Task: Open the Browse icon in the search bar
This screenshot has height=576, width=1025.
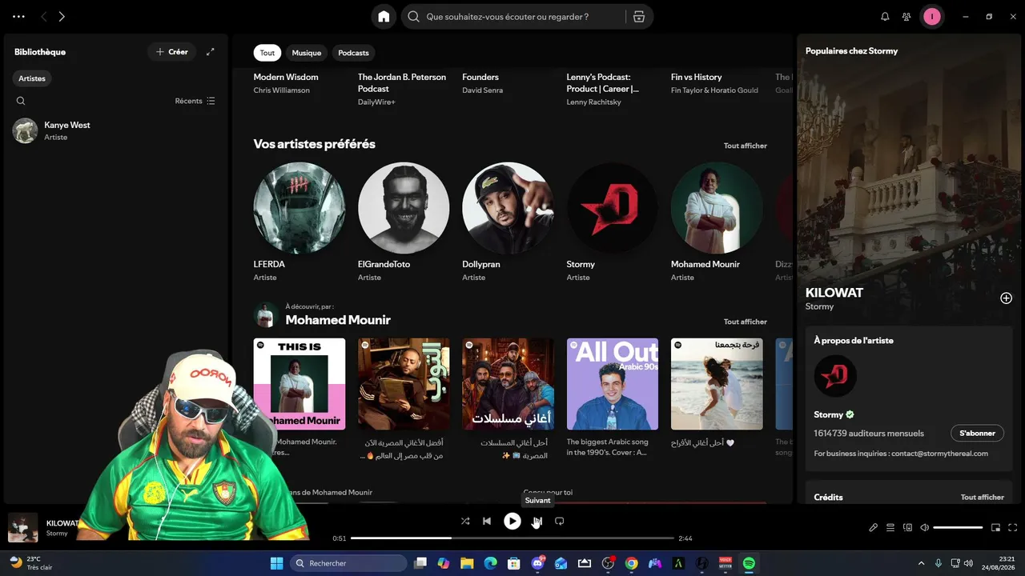Action: [x=638, y=16]
